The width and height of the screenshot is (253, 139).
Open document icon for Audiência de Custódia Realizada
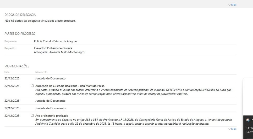pyautogui.click(x=32, y=85)
